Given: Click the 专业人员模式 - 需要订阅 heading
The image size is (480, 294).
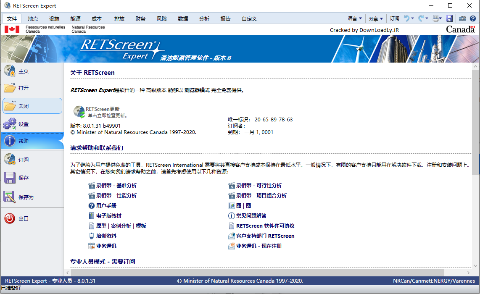Looking at the screenshot, I should click(103, 262).
